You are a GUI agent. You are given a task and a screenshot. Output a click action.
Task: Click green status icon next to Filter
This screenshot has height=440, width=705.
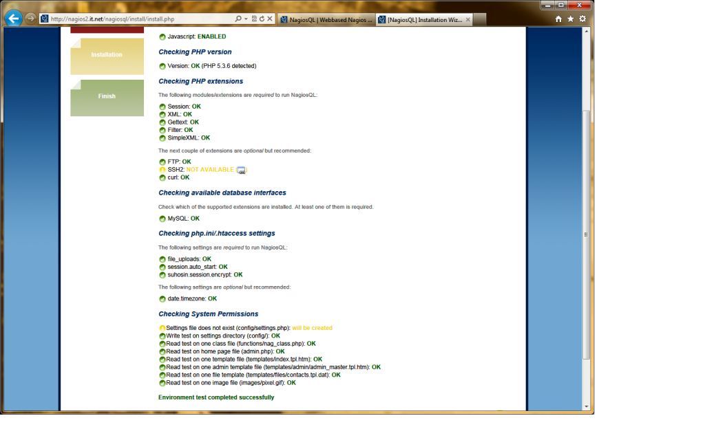tap(162, 130)
